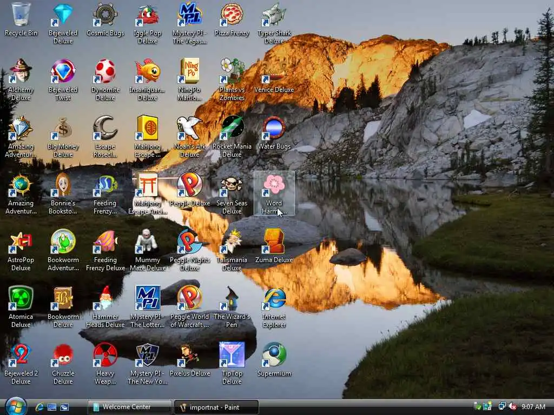Select Seven Seas Deluxe skull icon
Image resolution: width=554 pixels, height=415 pixels.
click(x=232, y=193)
